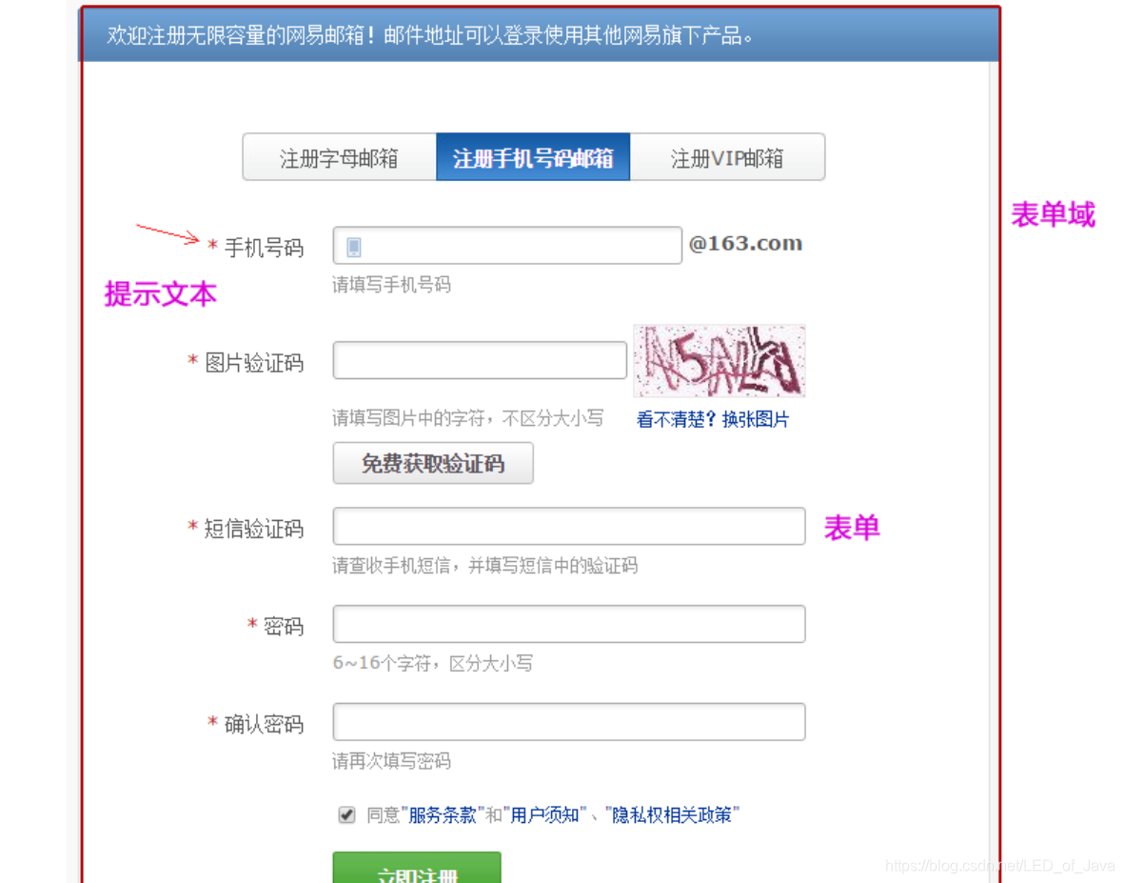Click the @163.com domain text
Viewport: 1124px width, 883px height.
tap(745, 244)
